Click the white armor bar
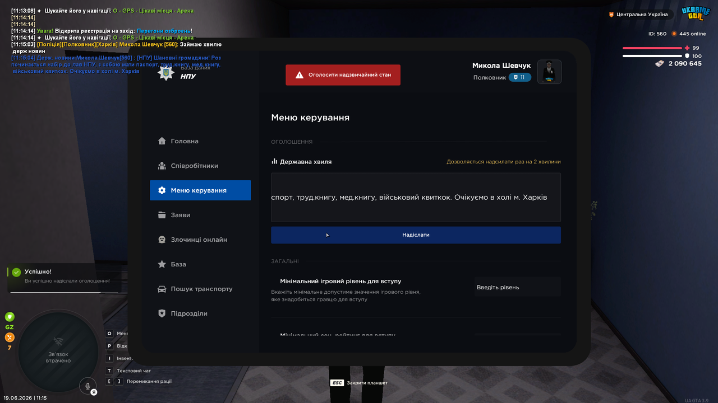Screen dimensions: 718x403 coord(652,56)
